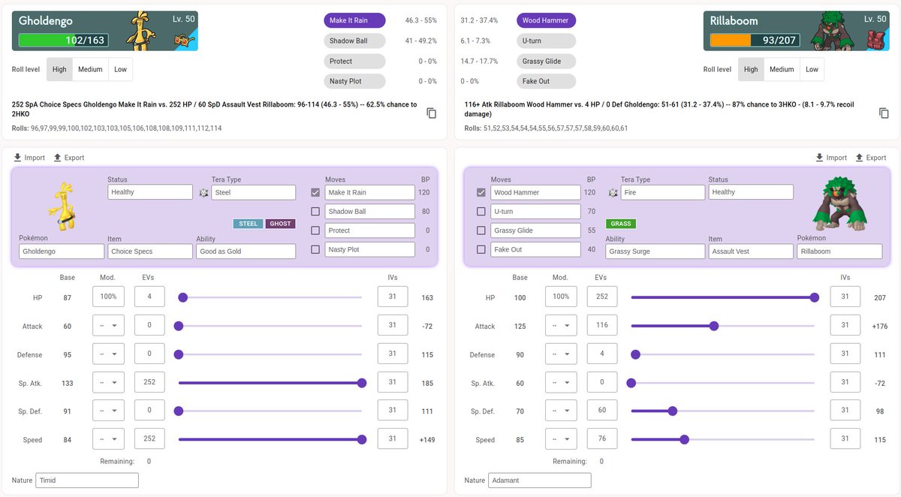Screen dimensions: 901x497
Task: Click Rillaboom HP bar showing 93/207
Action: [x=755, y=40]
